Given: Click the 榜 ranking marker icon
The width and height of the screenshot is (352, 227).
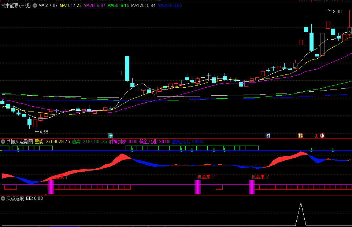Looking at the screenshot, I should [300, 135].
